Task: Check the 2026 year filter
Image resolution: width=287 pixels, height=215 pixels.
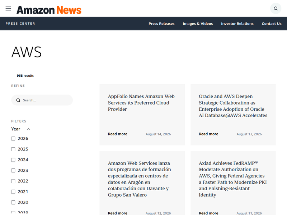Action: coord(13,139)
